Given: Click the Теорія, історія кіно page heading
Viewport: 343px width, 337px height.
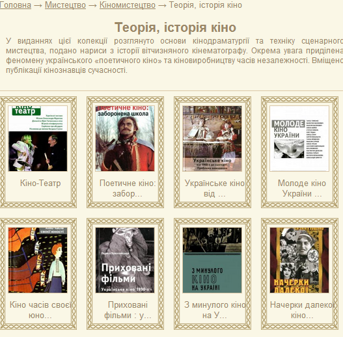Looking at the screenshot, I should click(x=175, y=27).
